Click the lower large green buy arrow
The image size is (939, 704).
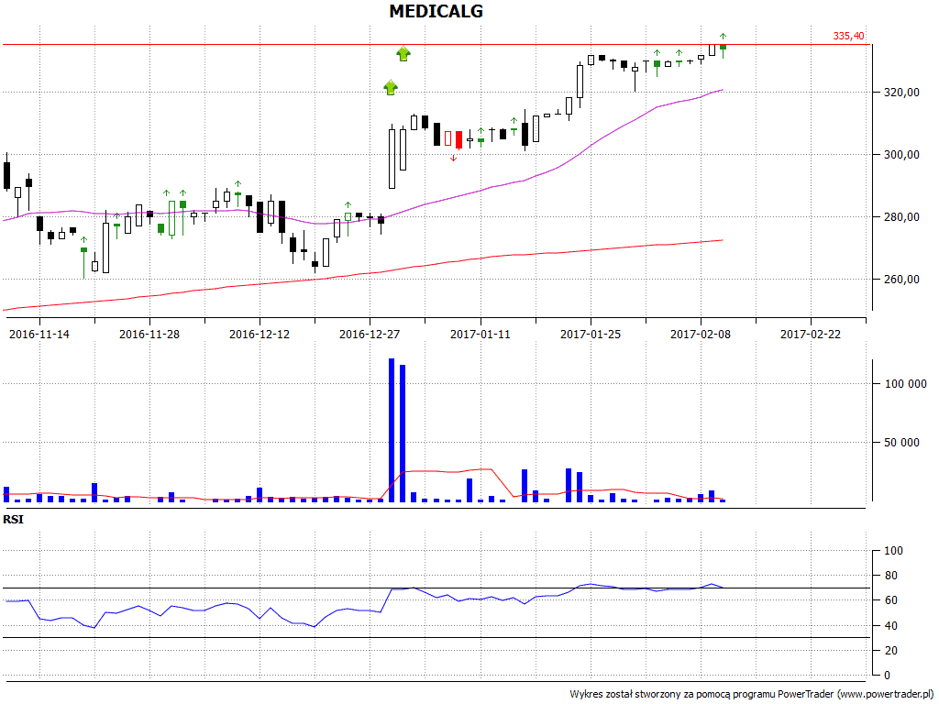click(x=391, y=87)
